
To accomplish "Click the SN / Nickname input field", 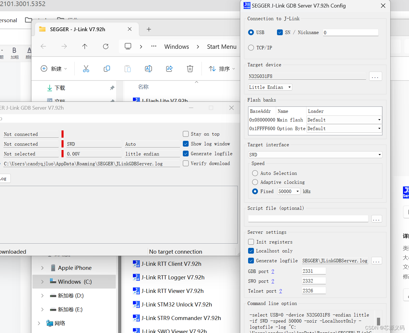I will coord(350,33).
